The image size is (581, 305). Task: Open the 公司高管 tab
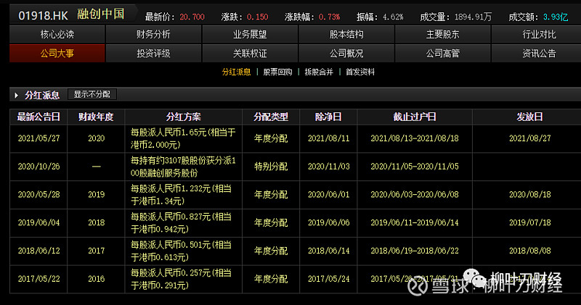443,53
